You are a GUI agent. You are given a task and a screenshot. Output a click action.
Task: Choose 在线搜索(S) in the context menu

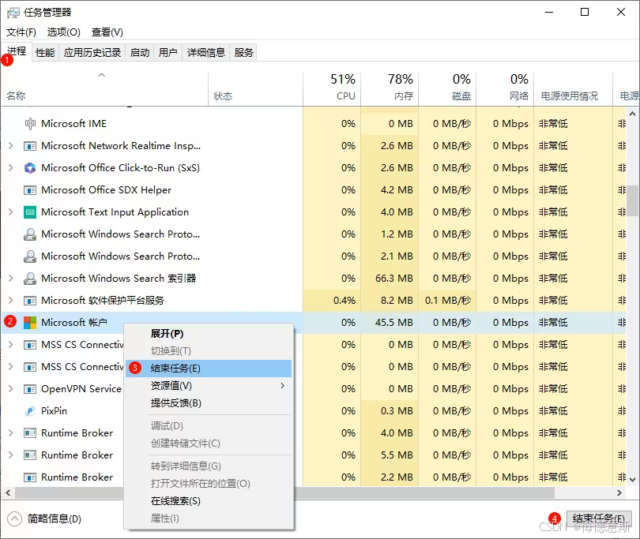pyautogui.click(x=208, y=501)
